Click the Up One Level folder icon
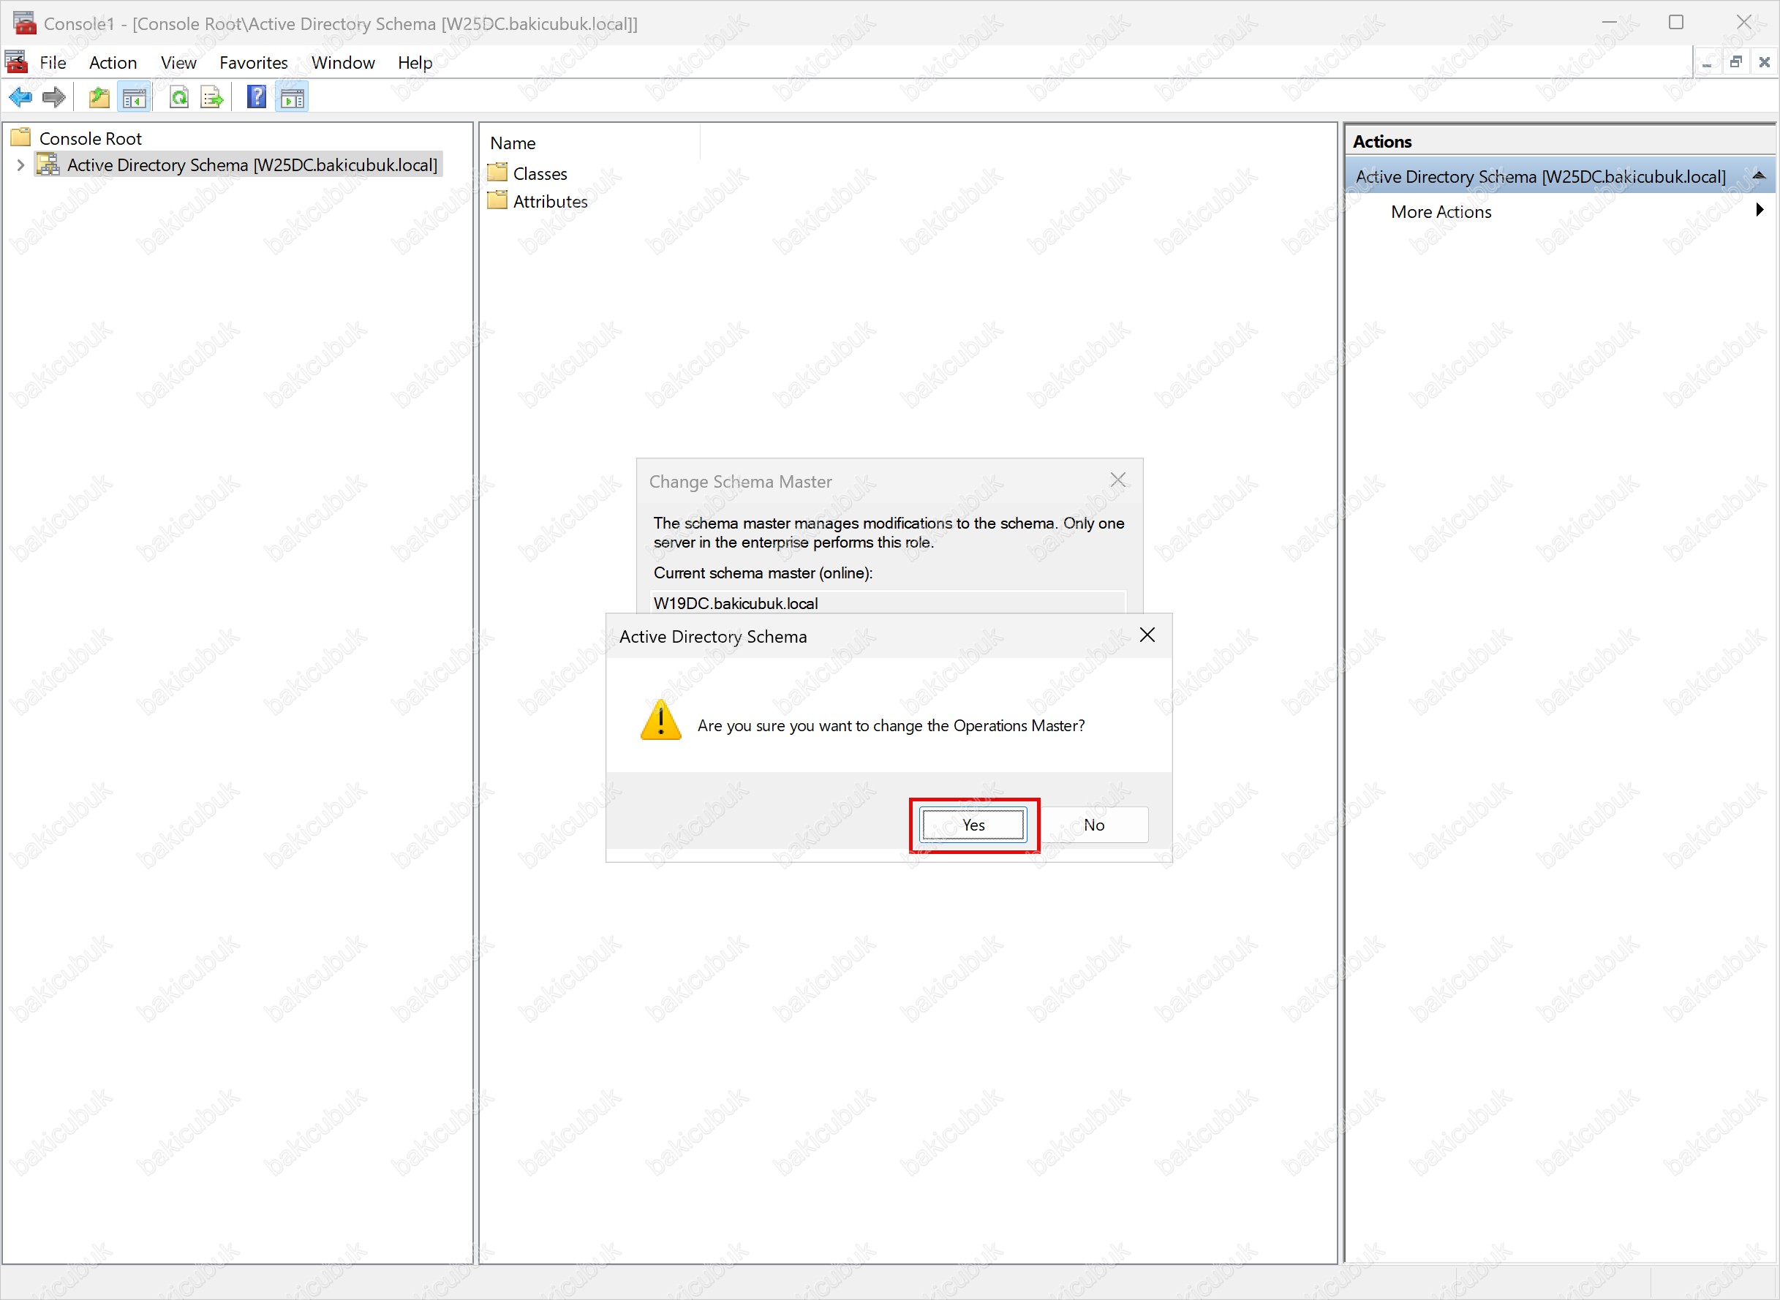 pyautogui.click(x=99, y=97)
